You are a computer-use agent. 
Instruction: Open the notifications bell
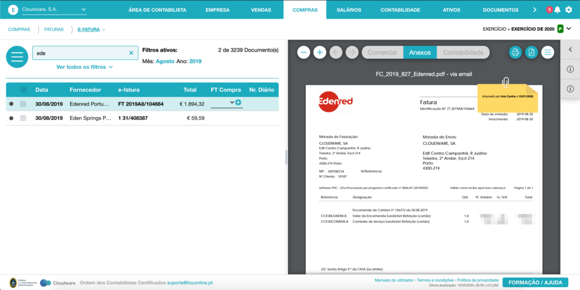[x=557, y=10]
